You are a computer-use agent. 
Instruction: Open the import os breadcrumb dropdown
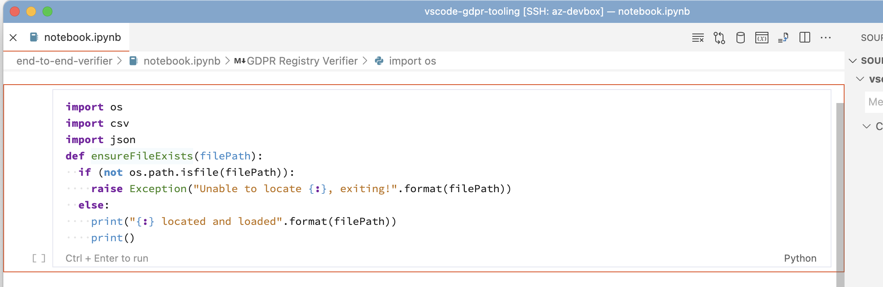click(x=412, y=61)
